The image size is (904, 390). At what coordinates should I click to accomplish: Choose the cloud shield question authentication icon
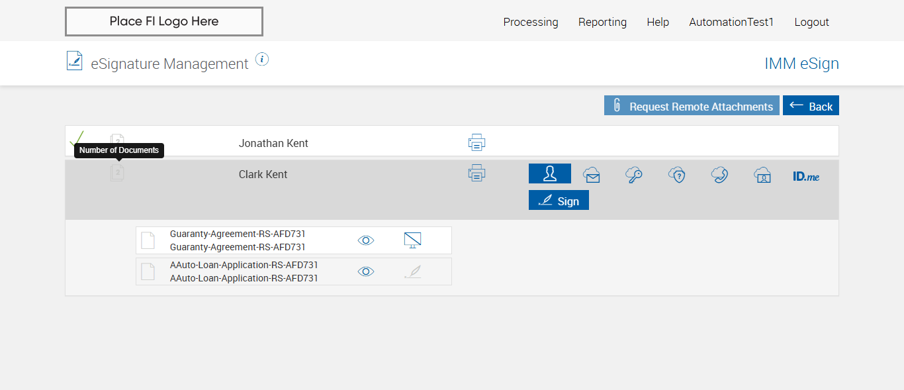pyautogui.click(x=676, y=175)
